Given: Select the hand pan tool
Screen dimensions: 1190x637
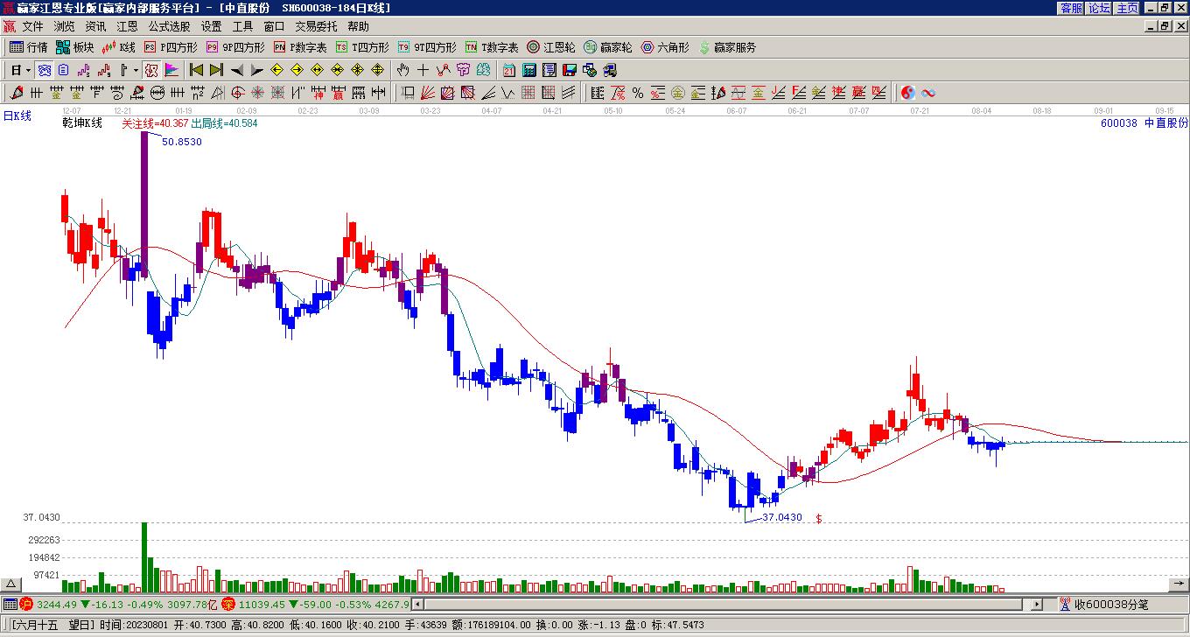Looking at the screenshot, I should [402, 70].
